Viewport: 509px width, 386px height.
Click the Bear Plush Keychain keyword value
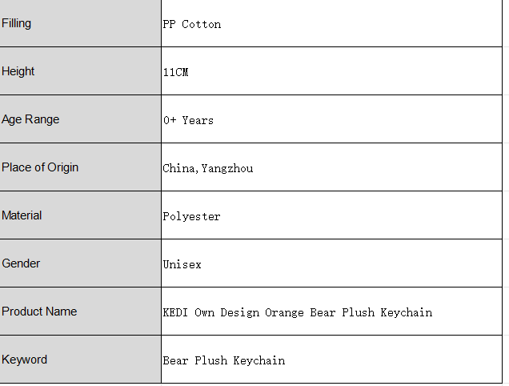point(224,360)
